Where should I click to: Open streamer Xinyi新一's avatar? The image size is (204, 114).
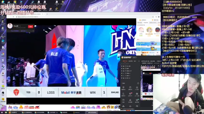tap(10, 26)
